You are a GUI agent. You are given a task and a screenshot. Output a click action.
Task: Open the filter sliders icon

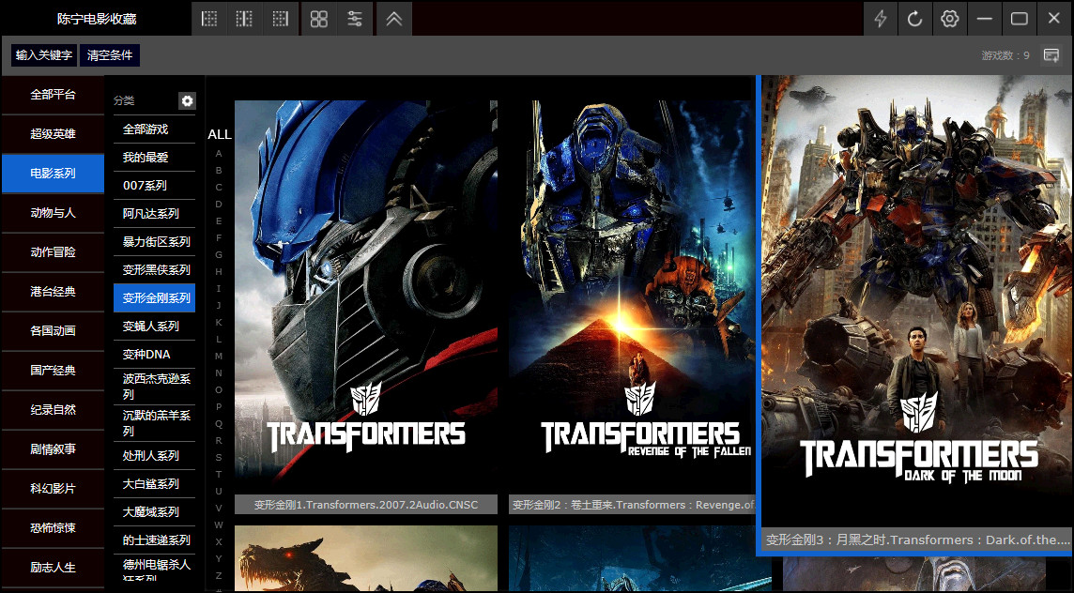tap(355, 19)
